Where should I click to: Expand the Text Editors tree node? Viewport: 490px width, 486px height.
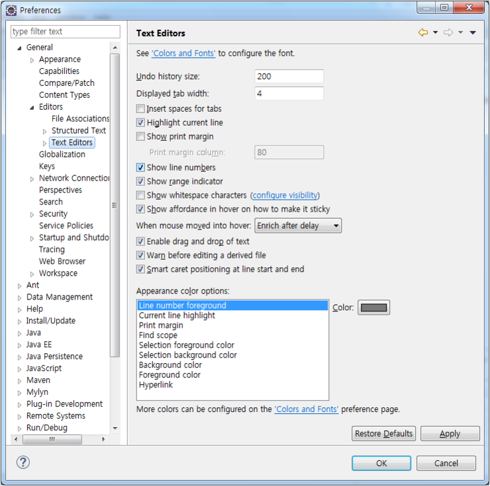[44, 143]
